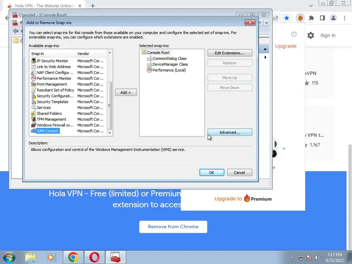
Task: Click the Add > button
Action: click(126, 92)
